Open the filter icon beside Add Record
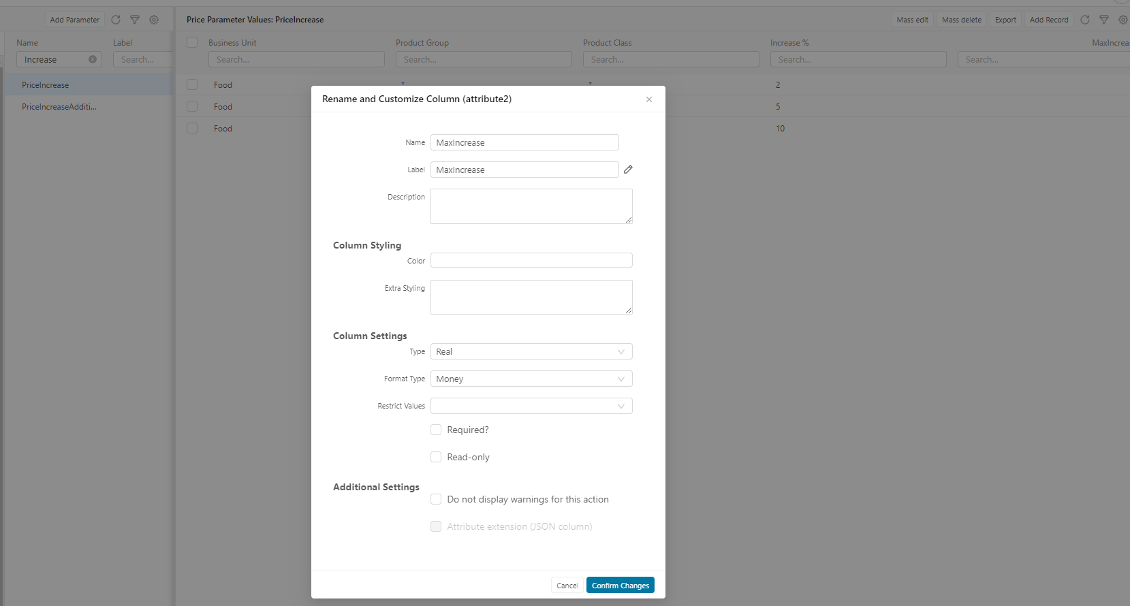 1104,20
